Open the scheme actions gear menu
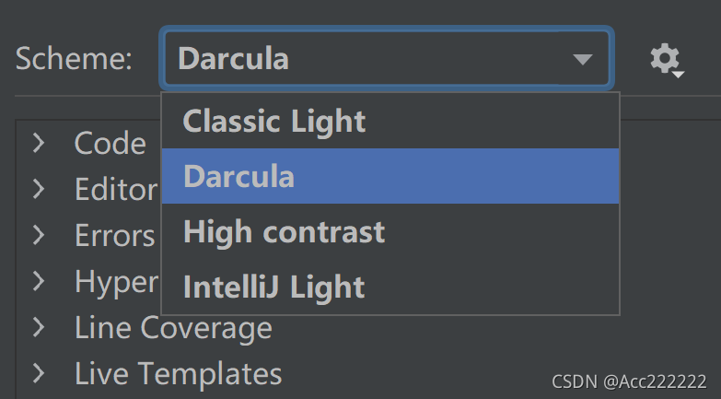The height and width of the screenshot is (399, 721). pyautogui.click(x=667, y=60)
